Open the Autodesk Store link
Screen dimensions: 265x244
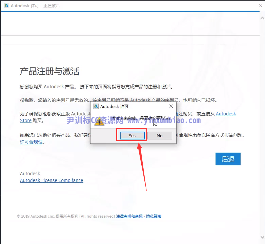pos(226,114)
